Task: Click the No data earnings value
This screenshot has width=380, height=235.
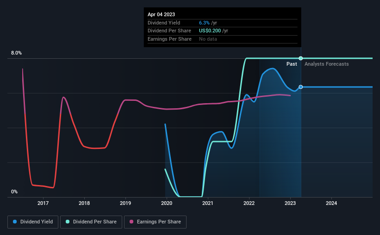Action: [208, 39]
